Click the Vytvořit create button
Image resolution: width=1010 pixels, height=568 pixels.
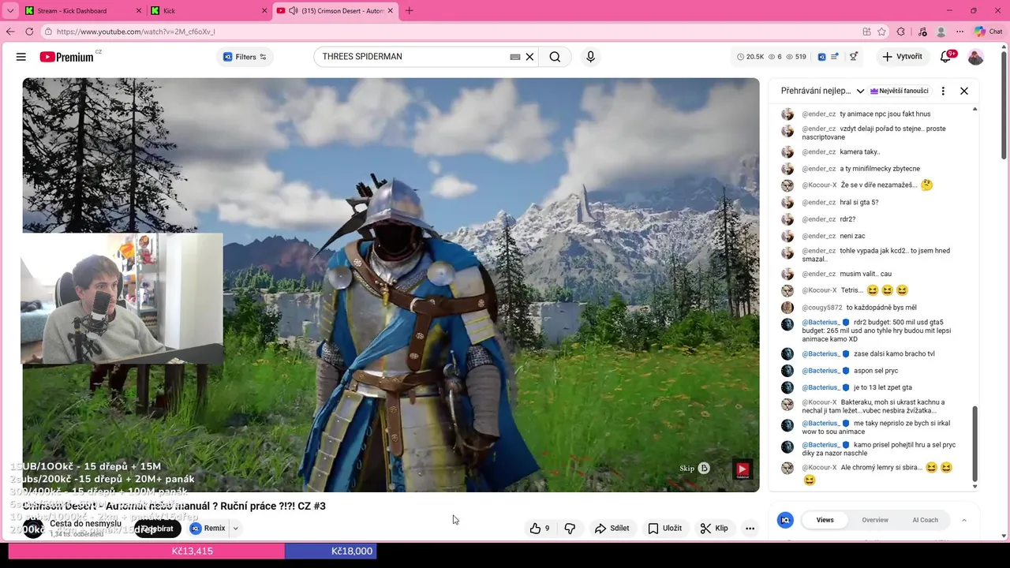click(x=903, y=57)
